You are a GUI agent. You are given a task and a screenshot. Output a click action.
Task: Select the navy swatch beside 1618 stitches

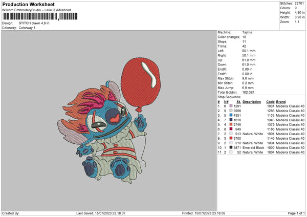pos(231,120)
